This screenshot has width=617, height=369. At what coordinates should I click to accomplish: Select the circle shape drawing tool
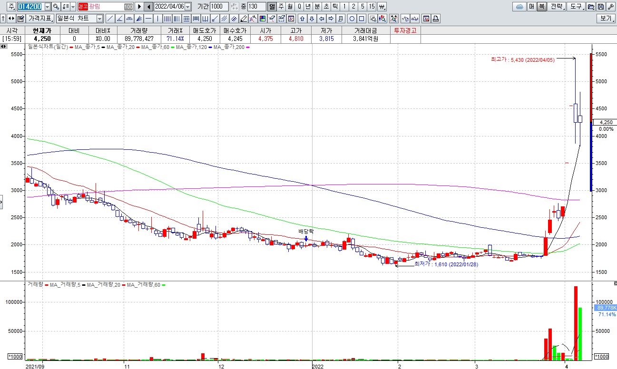tap(352, 19)
